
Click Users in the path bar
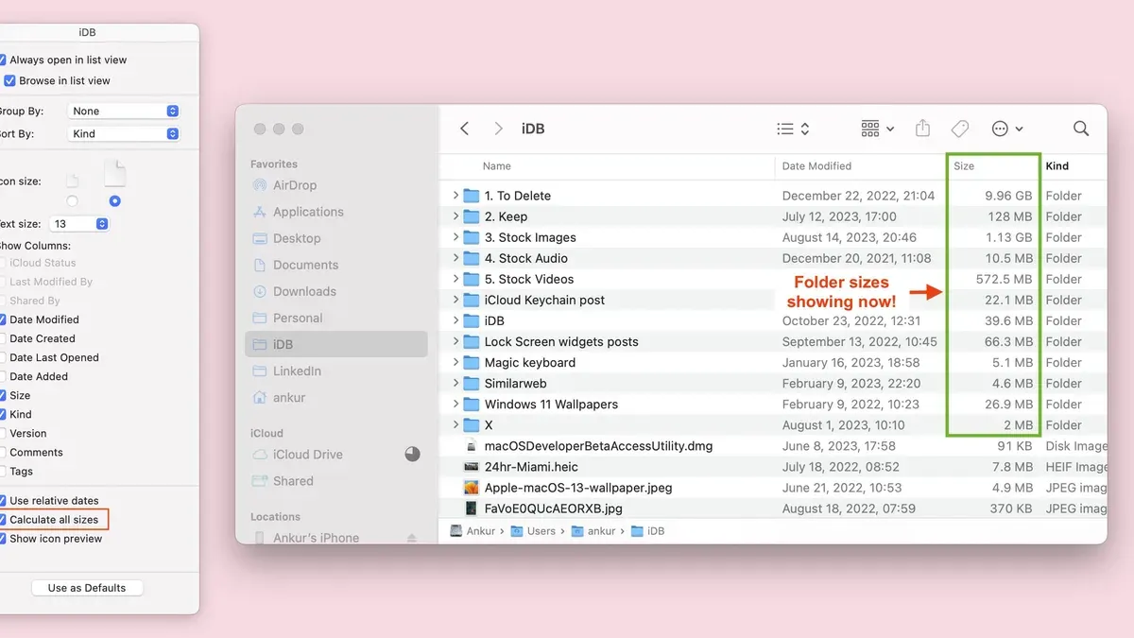coord(534,531)
